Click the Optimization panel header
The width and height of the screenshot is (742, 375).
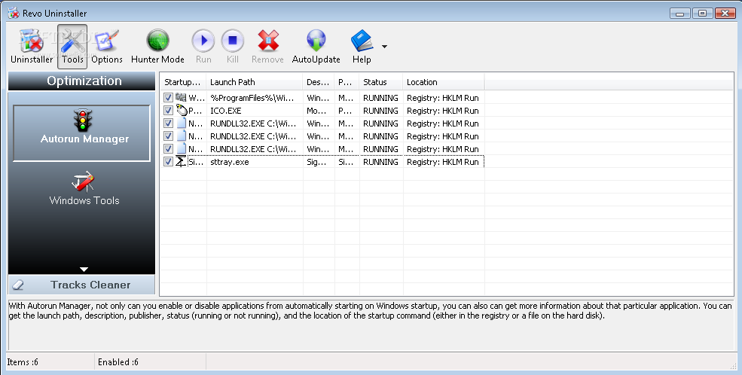point(81,81)
